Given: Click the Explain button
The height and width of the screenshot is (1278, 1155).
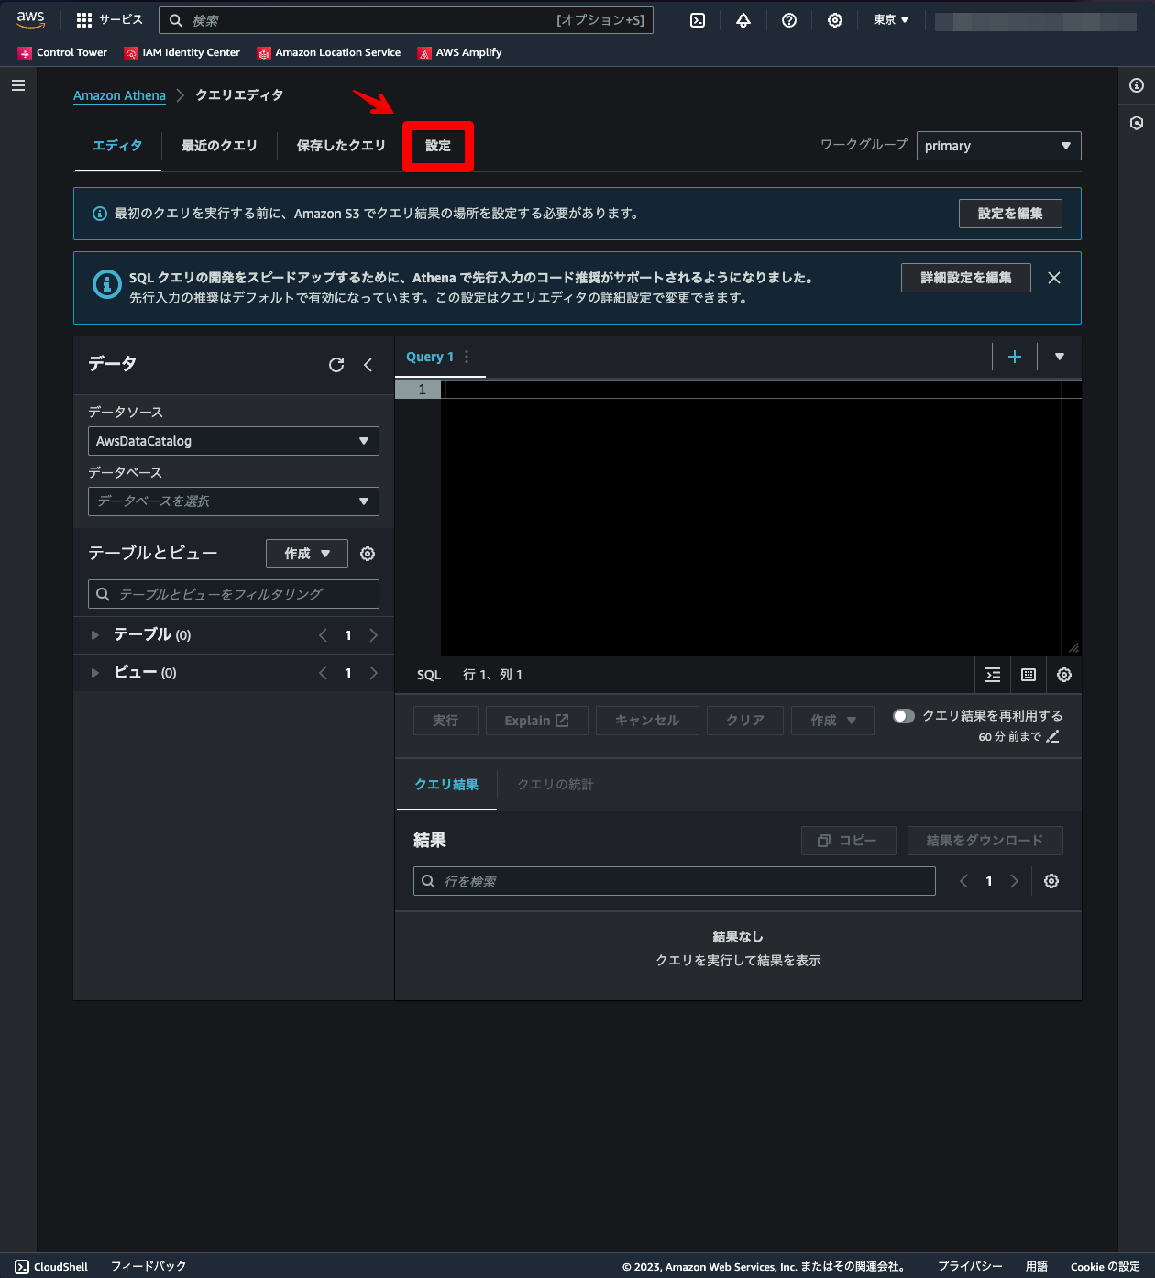Looking at the screenshot, I should (x=537, y=721).
